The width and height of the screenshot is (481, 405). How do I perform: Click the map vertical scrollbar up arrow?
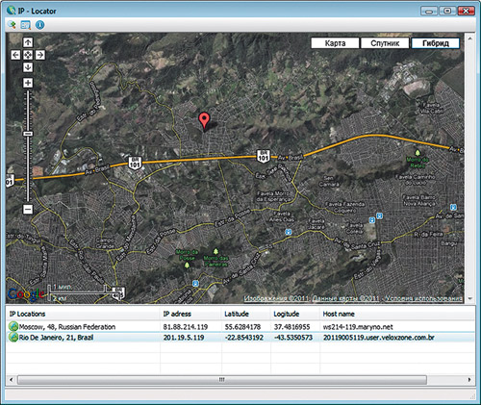coord(469,38)
